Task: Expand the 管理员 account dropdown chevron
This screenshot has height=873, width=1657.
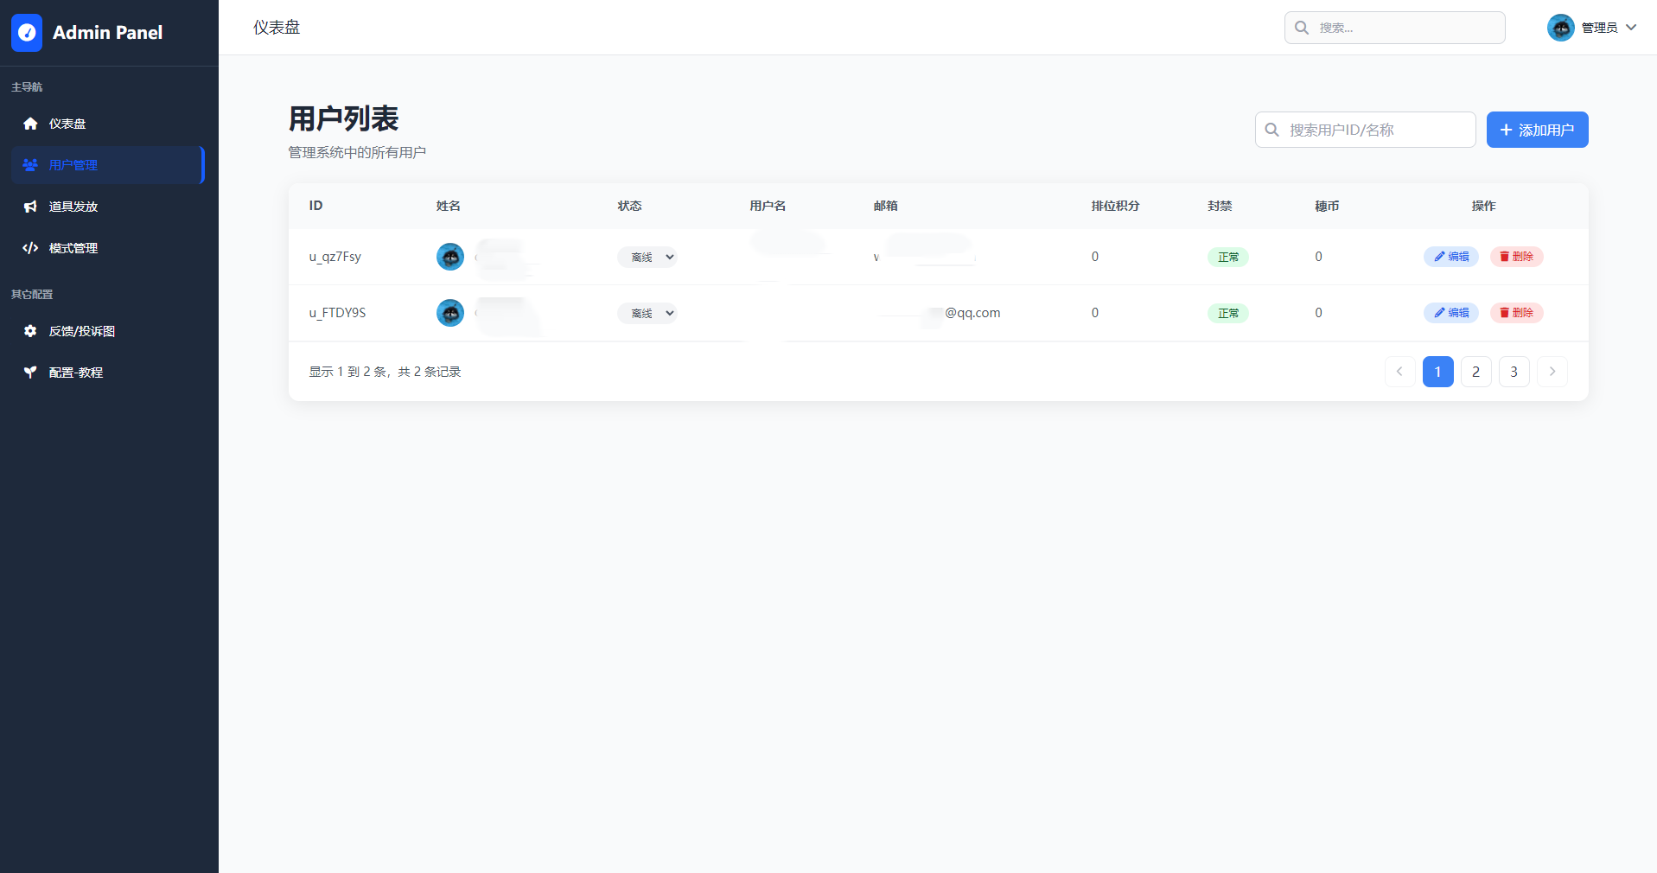Action: (1631, 28)
